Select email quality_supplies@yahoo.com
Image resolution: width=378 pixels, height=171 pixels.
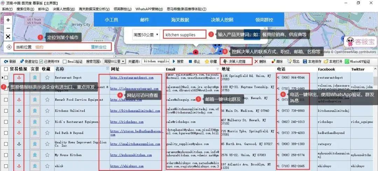click(187, 144)
